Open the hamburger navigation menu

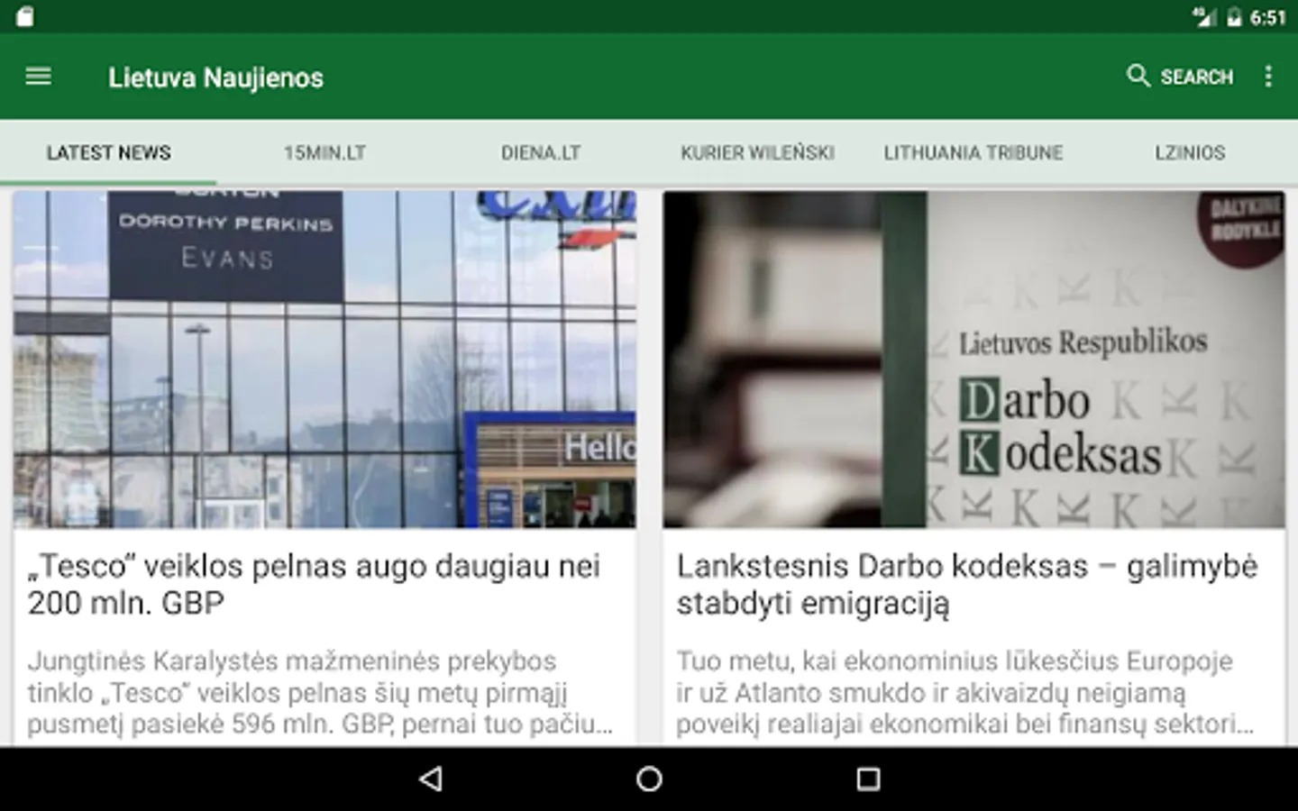pyautogui.click(x=38, y=77)
